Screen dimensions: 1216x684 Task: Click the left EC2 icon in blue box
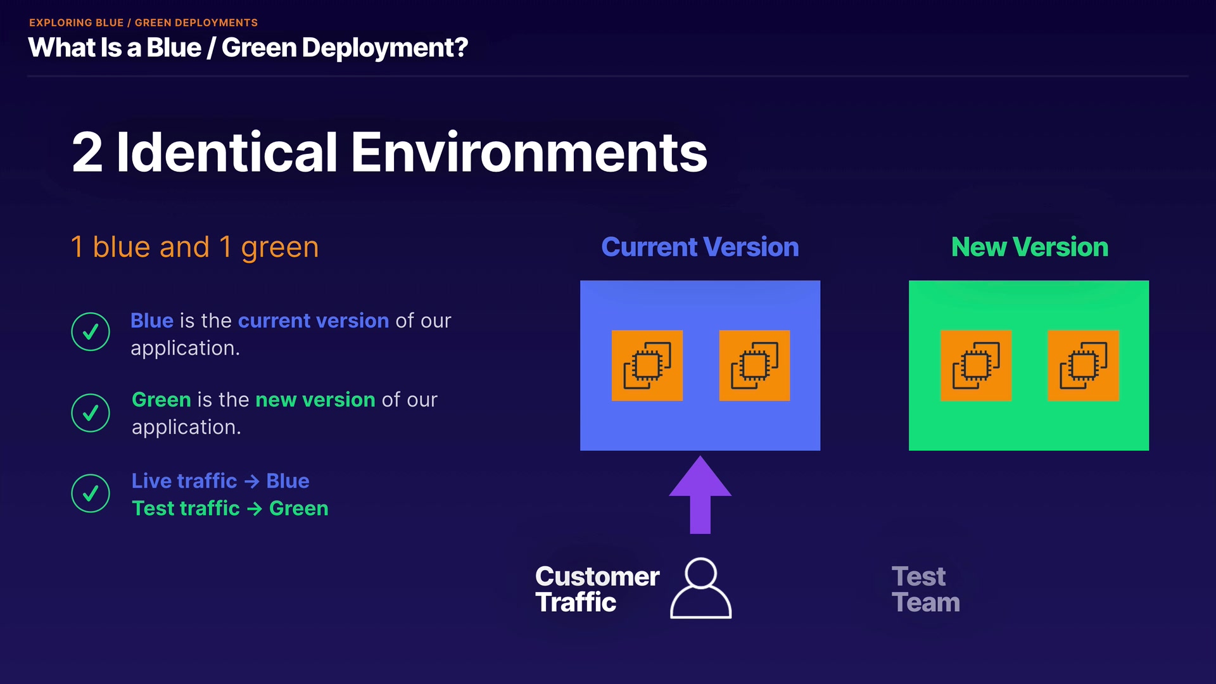click(647, 365)
